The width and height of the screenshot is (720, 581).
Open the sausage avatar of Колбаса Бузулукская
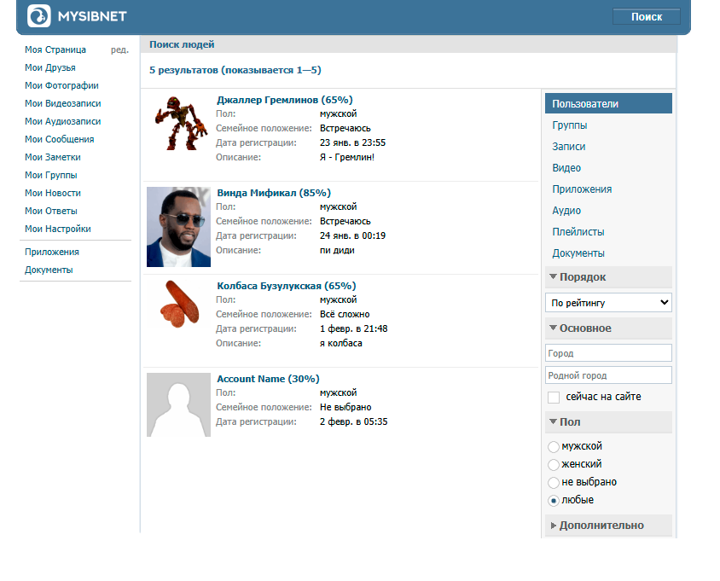[x=178, y=305]
